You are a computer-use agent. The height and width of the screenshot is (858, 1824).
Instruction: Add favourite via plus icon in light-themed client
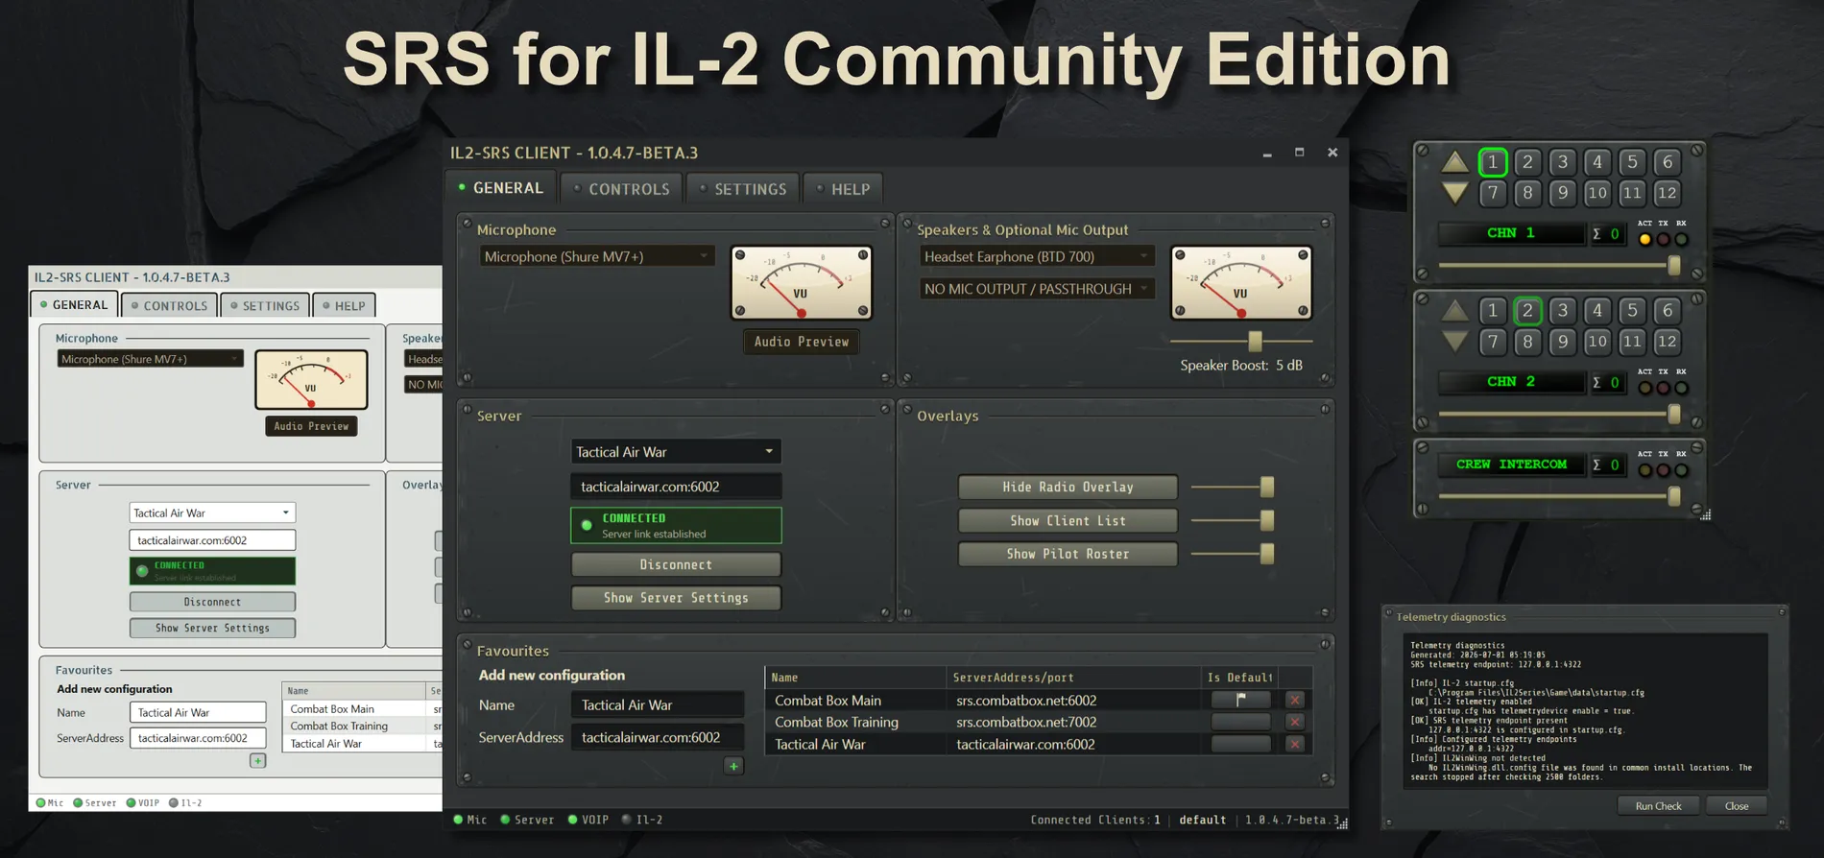[258, 760]
